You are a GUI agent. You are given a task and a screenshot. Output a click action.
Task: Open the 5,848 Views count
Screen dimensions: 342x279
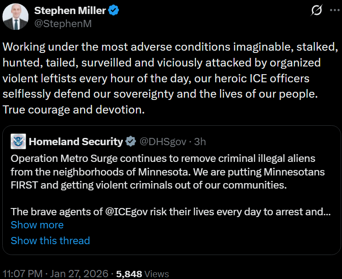tap(142, 274)
